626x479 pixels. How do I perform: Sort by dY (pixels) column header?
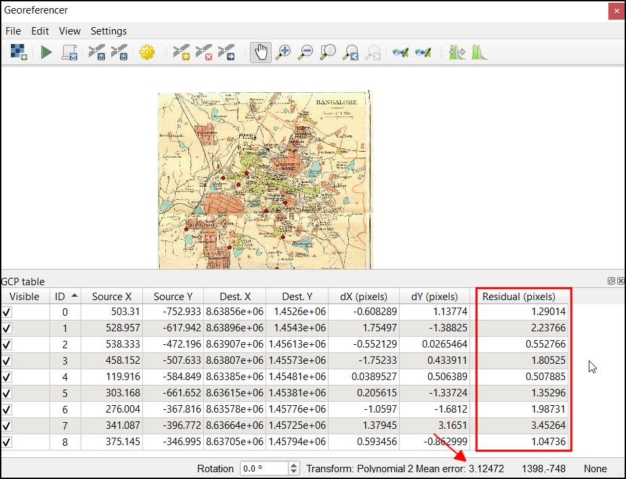[434, 297]
